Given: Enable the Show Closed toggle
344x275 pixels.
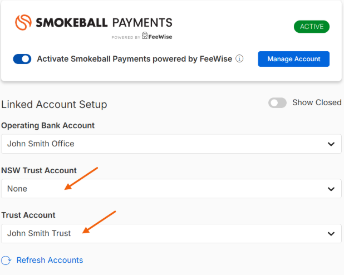Looking at the screenshot, I should (277, 103).
